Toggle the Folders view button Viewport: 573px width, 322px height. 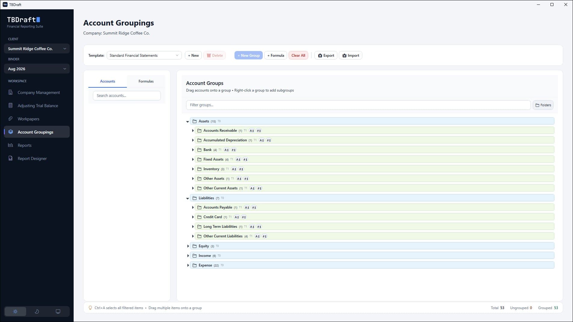click(543, 105)
